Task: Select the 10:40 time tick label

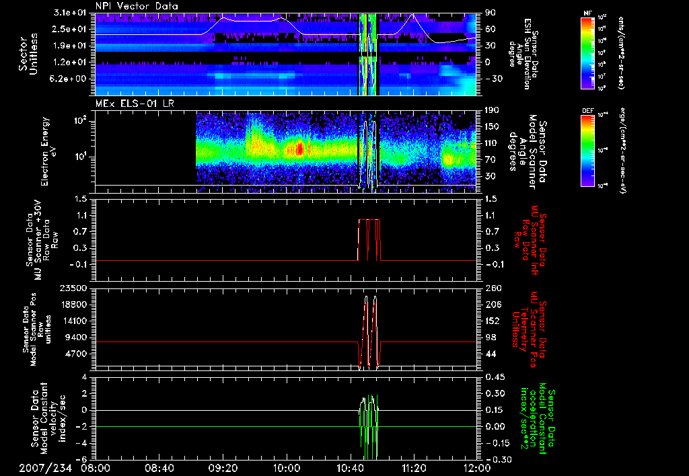Action: click(x=350, y=468)
